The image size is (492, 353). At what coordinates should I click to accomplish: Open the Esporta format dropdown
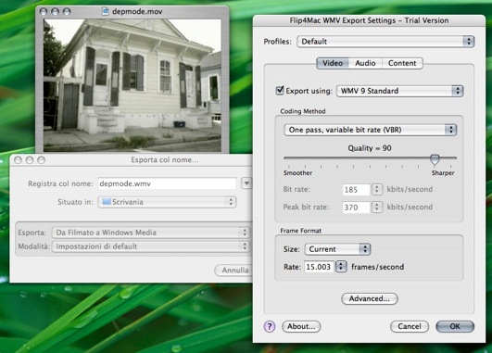[151, 233]
